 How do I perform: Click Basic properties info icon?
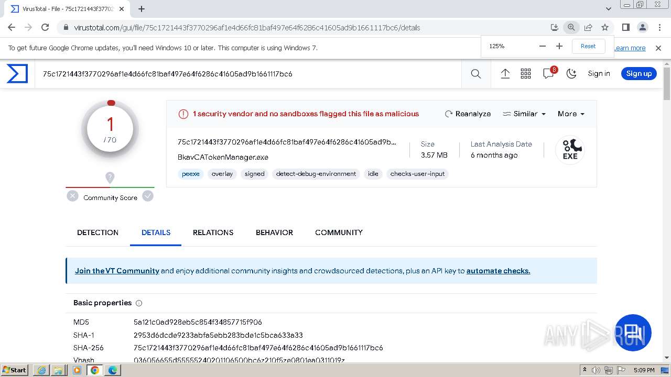139,303
